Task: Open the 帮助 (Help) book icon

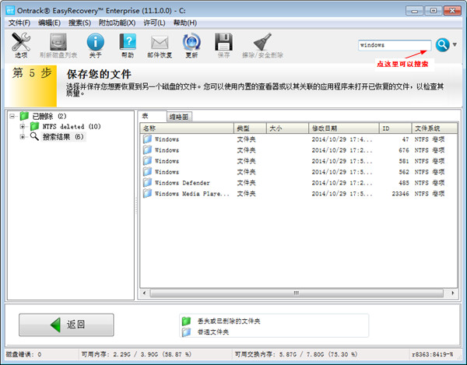Action: pyautogui.click(x=128, y=42)
